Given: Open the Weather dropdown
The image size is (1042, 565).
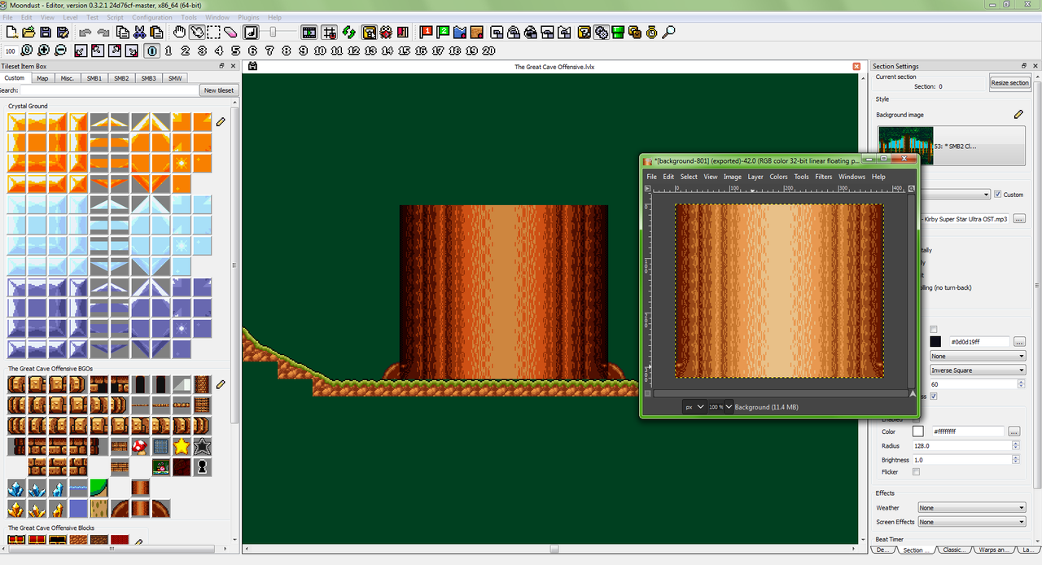Looking at the screenshot, I should [x=971, y=508].
